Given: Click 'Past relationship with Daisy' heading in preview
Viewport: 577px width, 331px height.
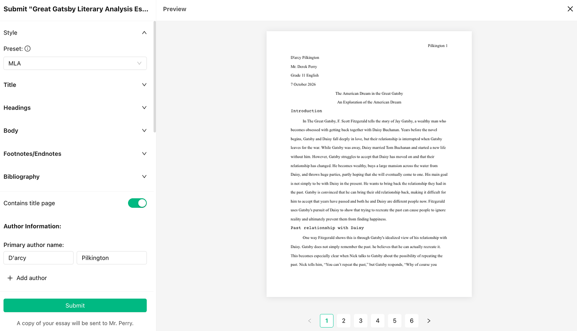Looking at the screenshot, I should [x=327, y=228].
